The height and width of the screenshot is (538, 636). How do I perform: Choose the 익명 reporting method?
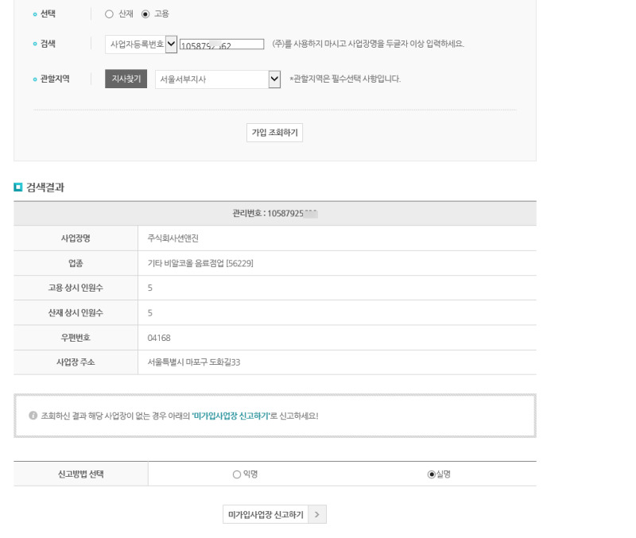click(x=237, y=474)
